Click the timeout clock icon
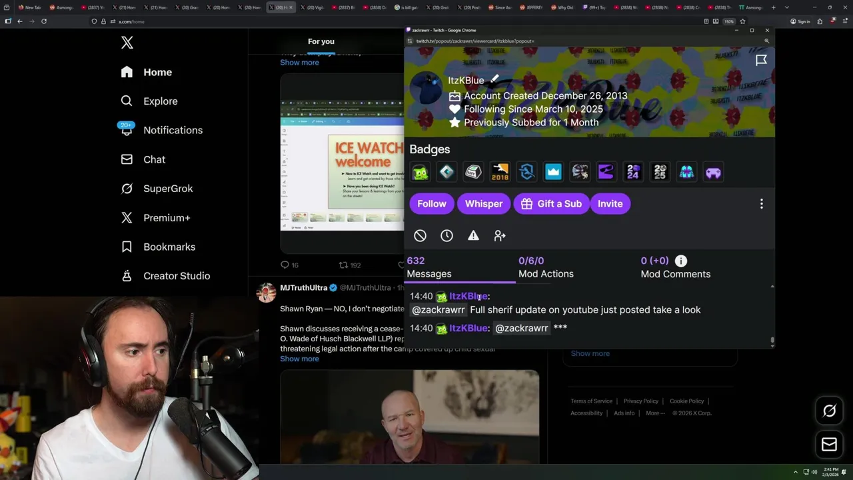Viewport: 853px width, 480px height. 446,235
